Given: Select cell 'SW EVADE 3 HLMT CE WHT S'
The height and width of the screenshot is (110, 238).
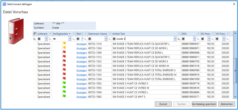Looking at the screenshot, I should (146, 97).
